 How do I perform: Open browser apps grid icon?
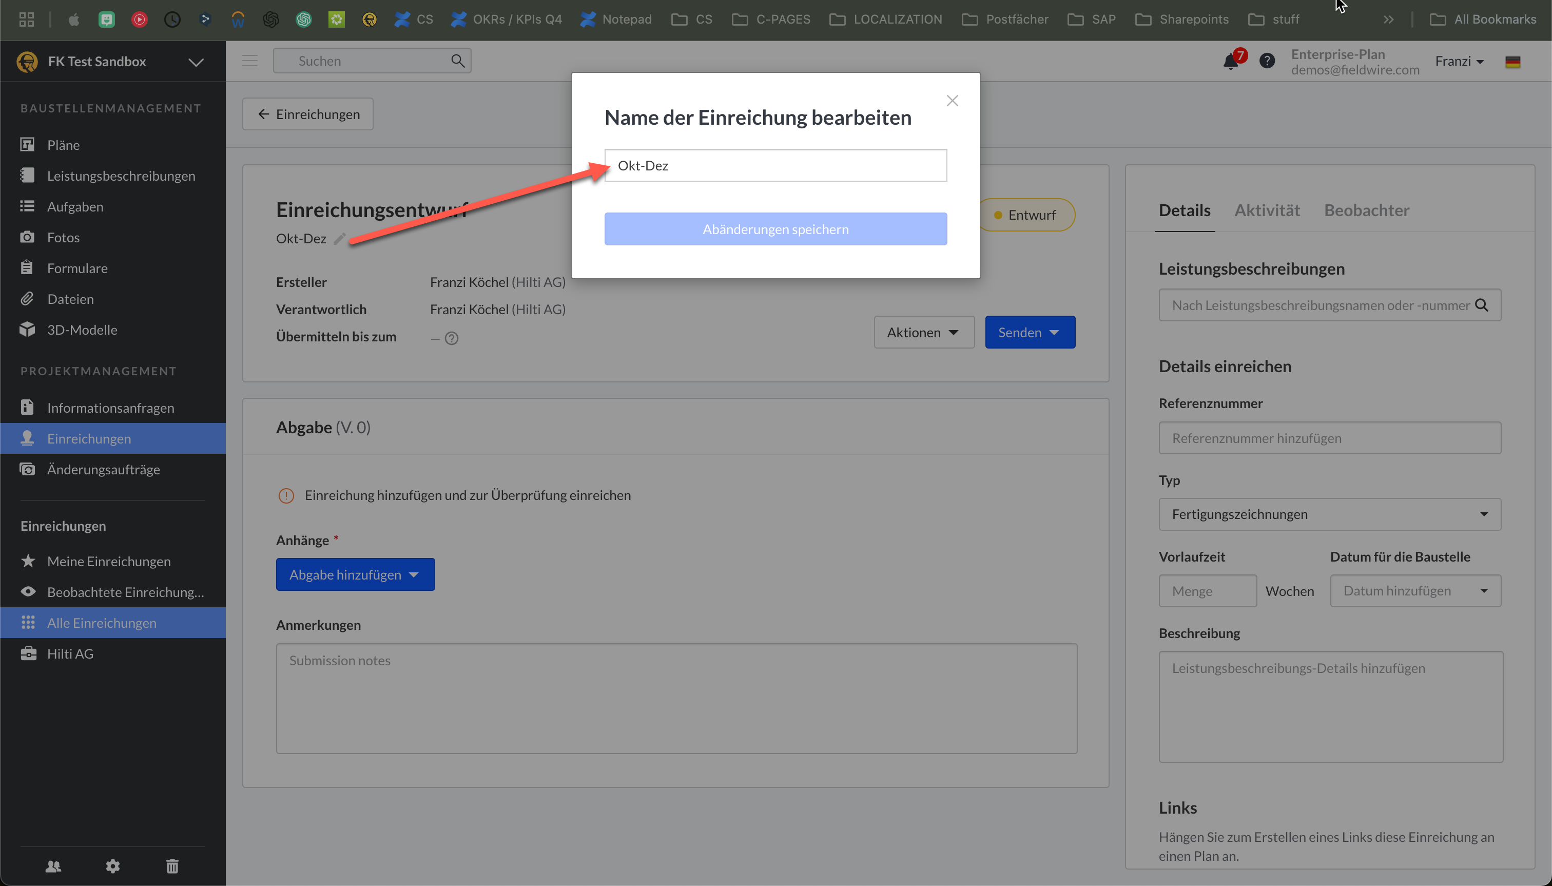click(x=26, y=20)
